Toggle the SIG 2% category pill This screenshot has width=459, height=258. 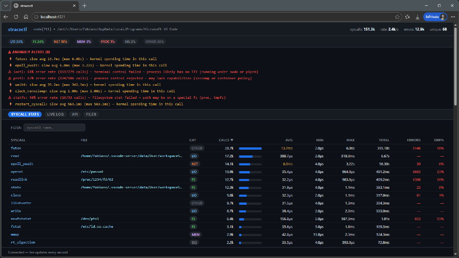[x=130, y=41]
